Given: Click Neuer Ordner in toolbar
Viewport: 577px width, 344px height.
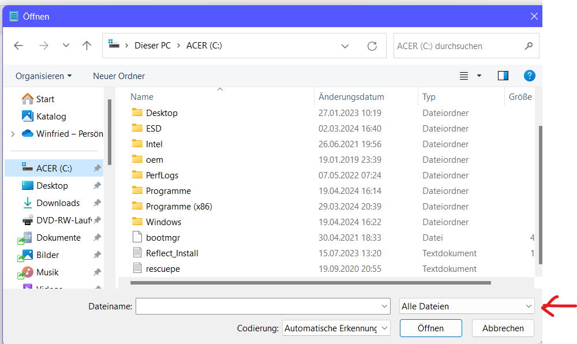Looking at the screenshot, I should pos(119,76).
